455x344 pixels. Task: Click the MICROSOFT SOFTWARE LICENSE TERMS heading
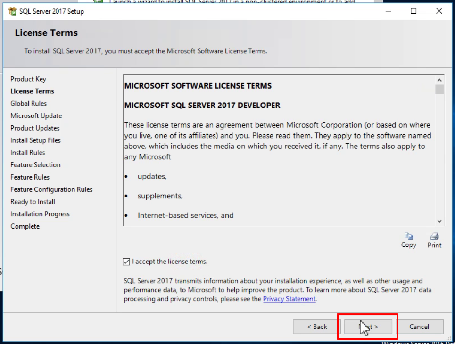pyautogui.click(x=198, y=86)
